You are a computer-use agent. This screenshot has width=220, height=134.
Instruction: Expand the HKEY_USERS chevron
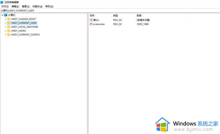pos(5,31)
